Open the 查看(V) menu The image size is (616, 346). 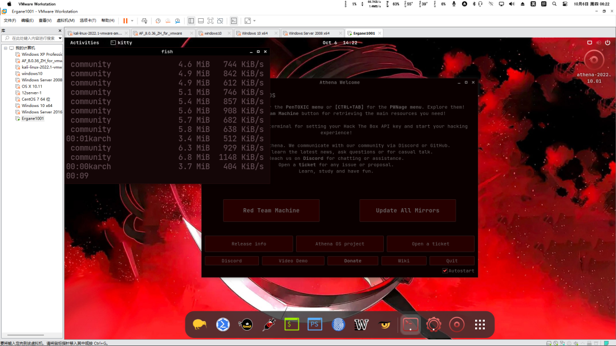pos(45,20)
